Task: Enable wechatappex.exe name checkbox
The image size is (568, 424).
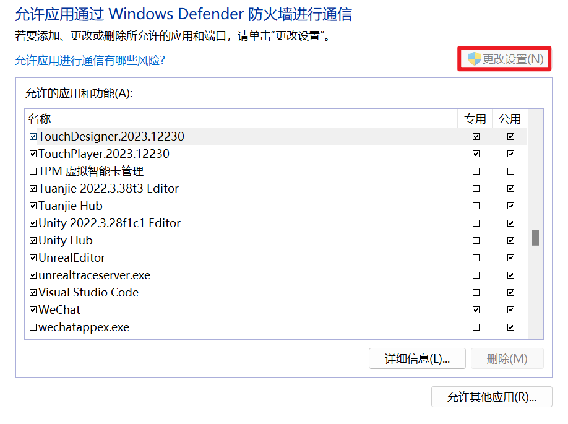Action: (x=33, y=327)
